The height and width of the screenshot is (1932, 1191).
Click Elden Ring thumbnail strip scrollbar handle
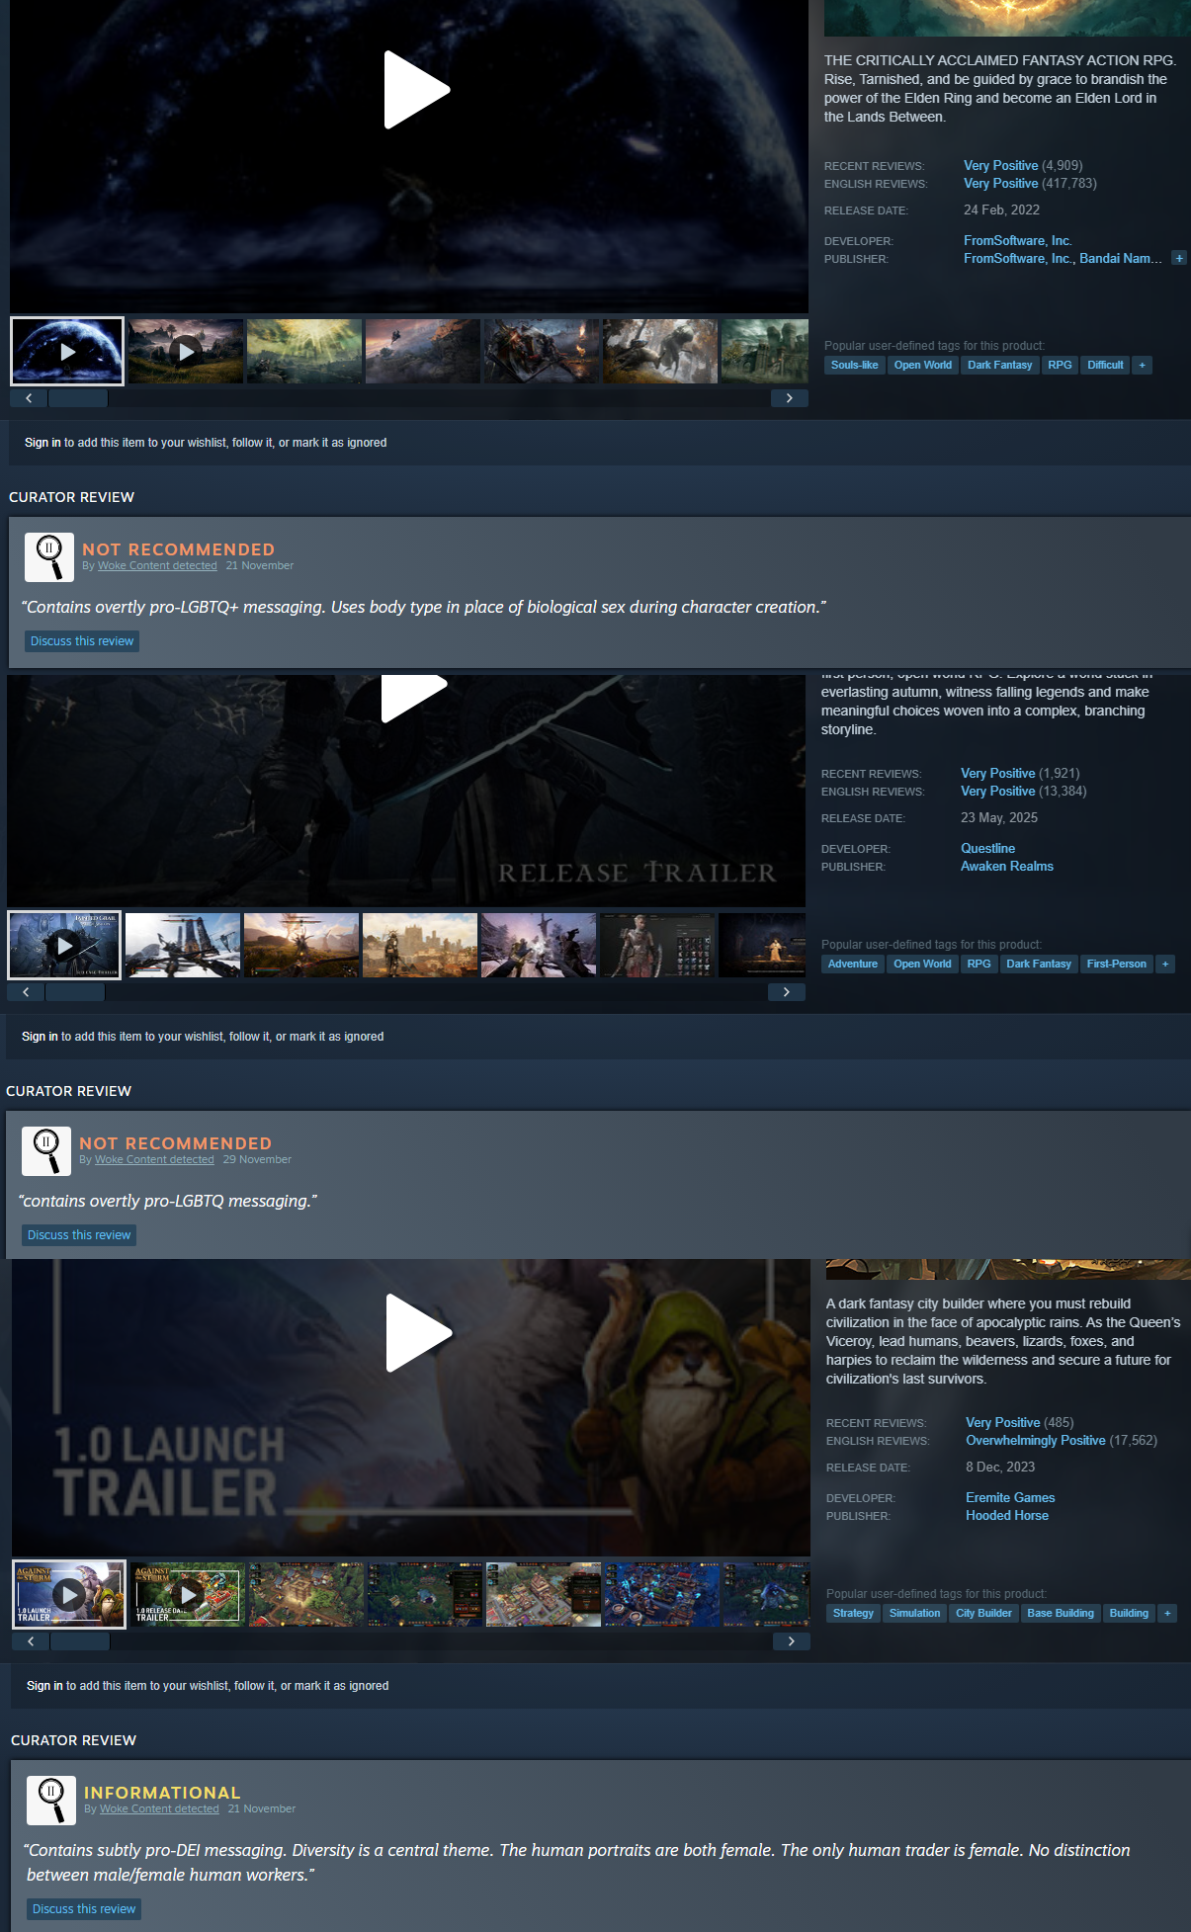78,398
